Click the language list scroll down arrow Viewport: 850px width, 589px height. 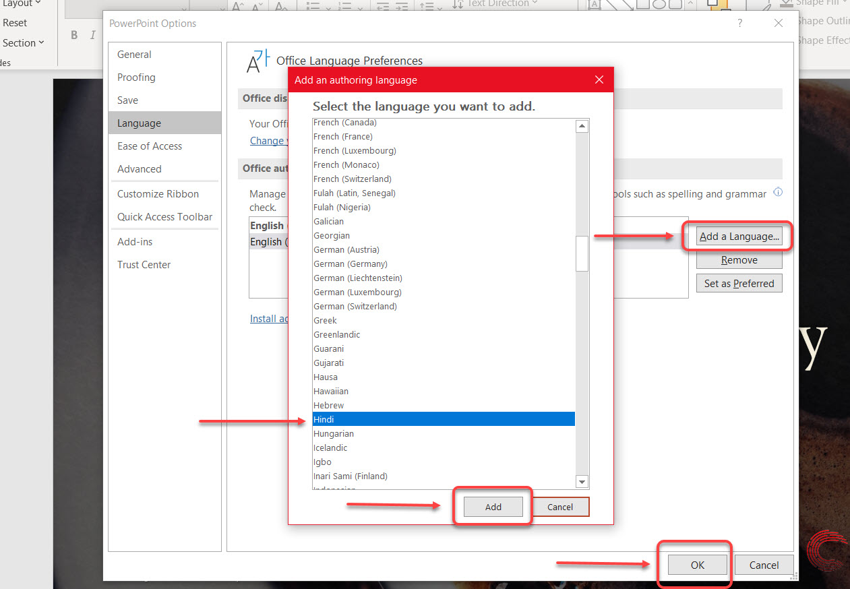coord(582,481)
